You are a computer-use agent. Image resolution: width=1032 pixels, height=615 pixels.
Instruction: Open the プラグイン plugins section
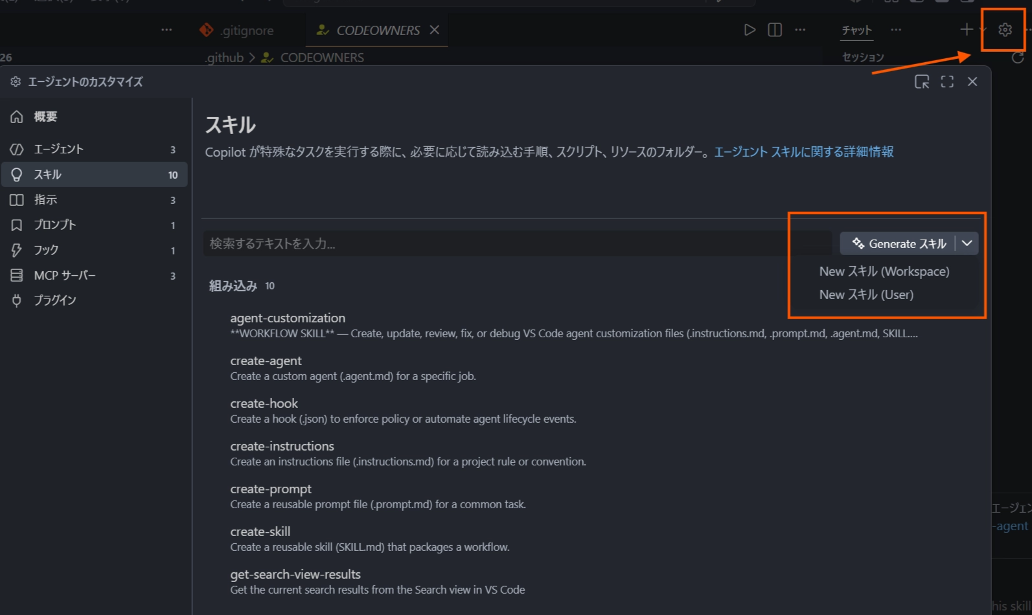point(95,300)
